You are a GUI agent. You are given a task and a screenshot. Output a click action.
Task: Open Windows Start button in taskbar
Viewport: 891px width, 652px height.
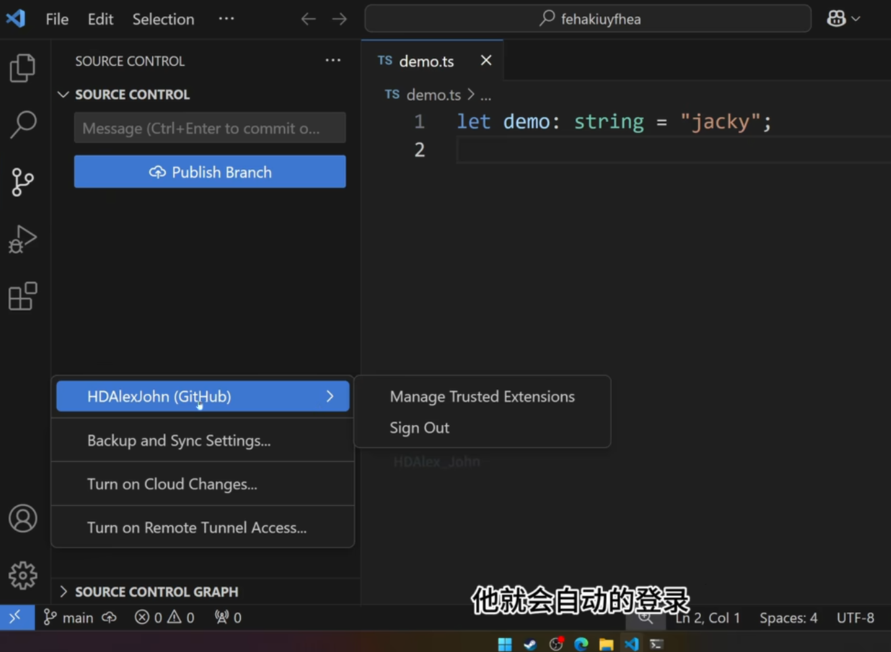(505, 643)
